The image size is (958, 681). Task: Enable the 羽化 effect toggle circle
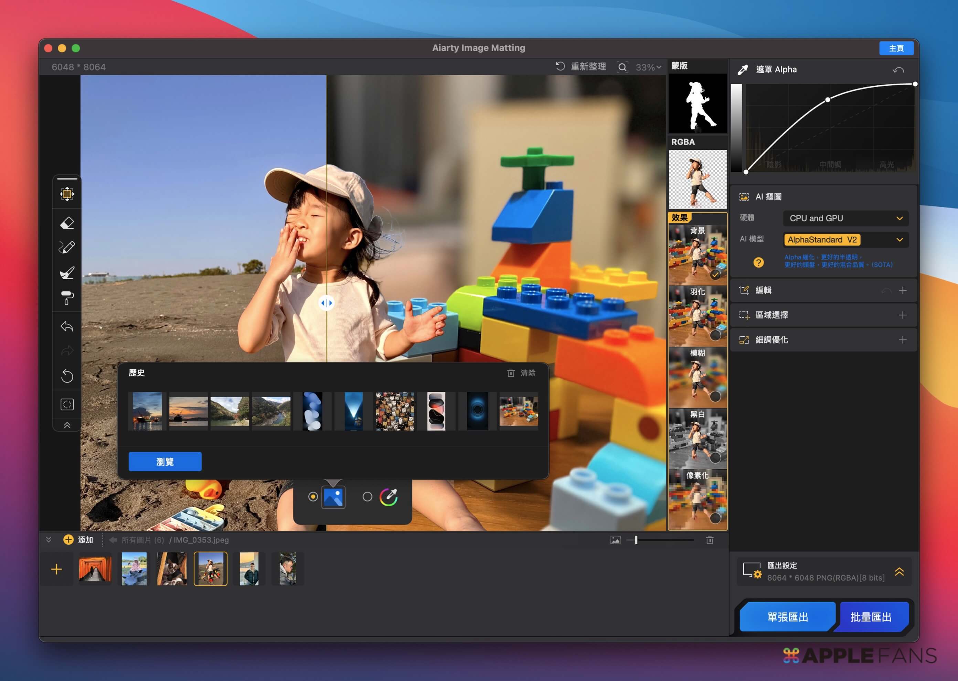click(x=715, y=335)
